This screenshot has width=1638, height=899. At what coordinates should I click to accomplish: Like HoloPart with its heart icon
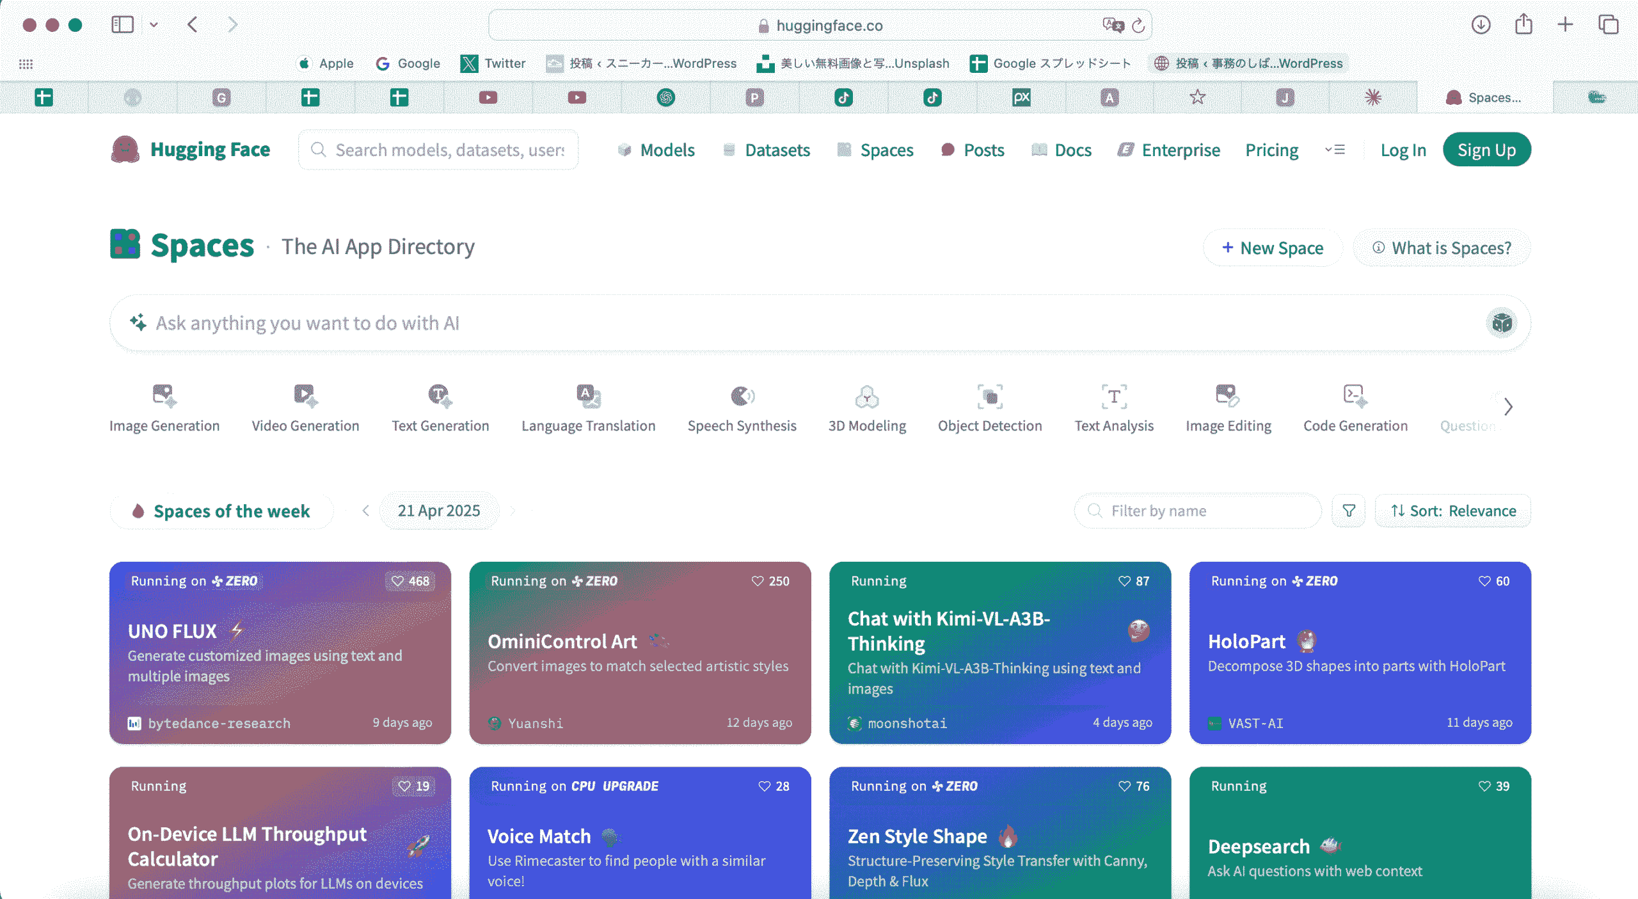[1484, 581]
